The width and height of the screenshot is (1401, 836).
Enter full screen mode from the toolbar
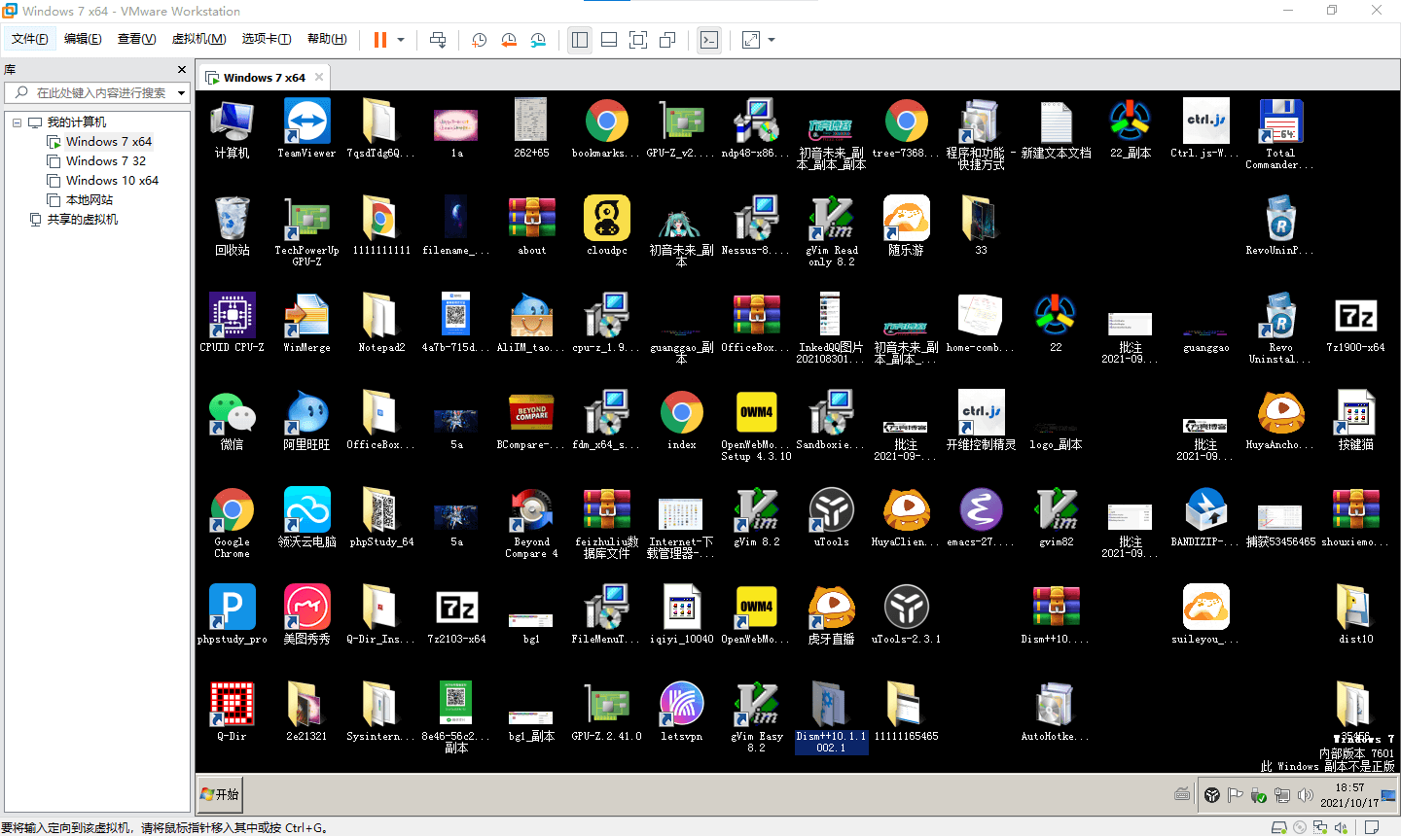click(x=638, y=40)
